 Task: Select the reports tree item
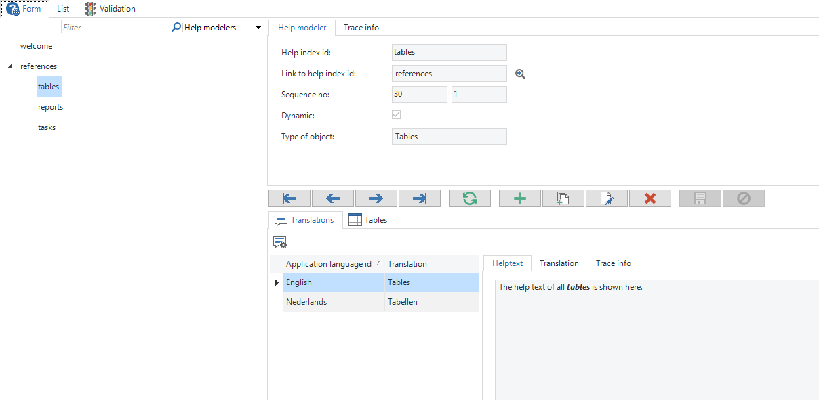pyautogui.click(x=50, y=107)
